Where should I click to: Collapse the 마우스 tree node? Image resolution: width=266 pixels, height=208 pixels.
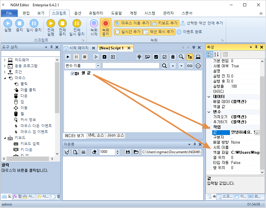(5, 78)
